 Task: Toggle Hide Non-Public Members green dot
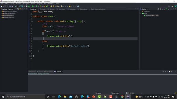167,9
